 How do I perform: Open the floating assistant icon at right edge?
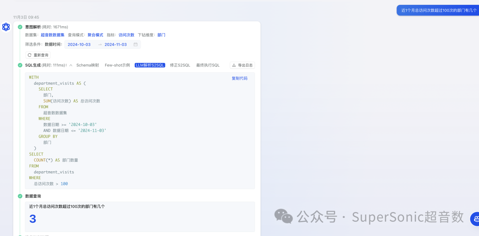tap(475, 218)
